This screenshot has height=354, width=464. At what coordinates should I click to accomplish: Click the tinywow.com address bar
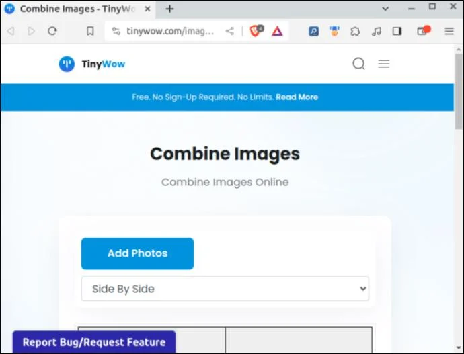[x=170, y=31]
